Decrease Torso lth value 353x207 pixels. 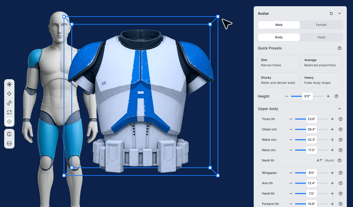291,119
